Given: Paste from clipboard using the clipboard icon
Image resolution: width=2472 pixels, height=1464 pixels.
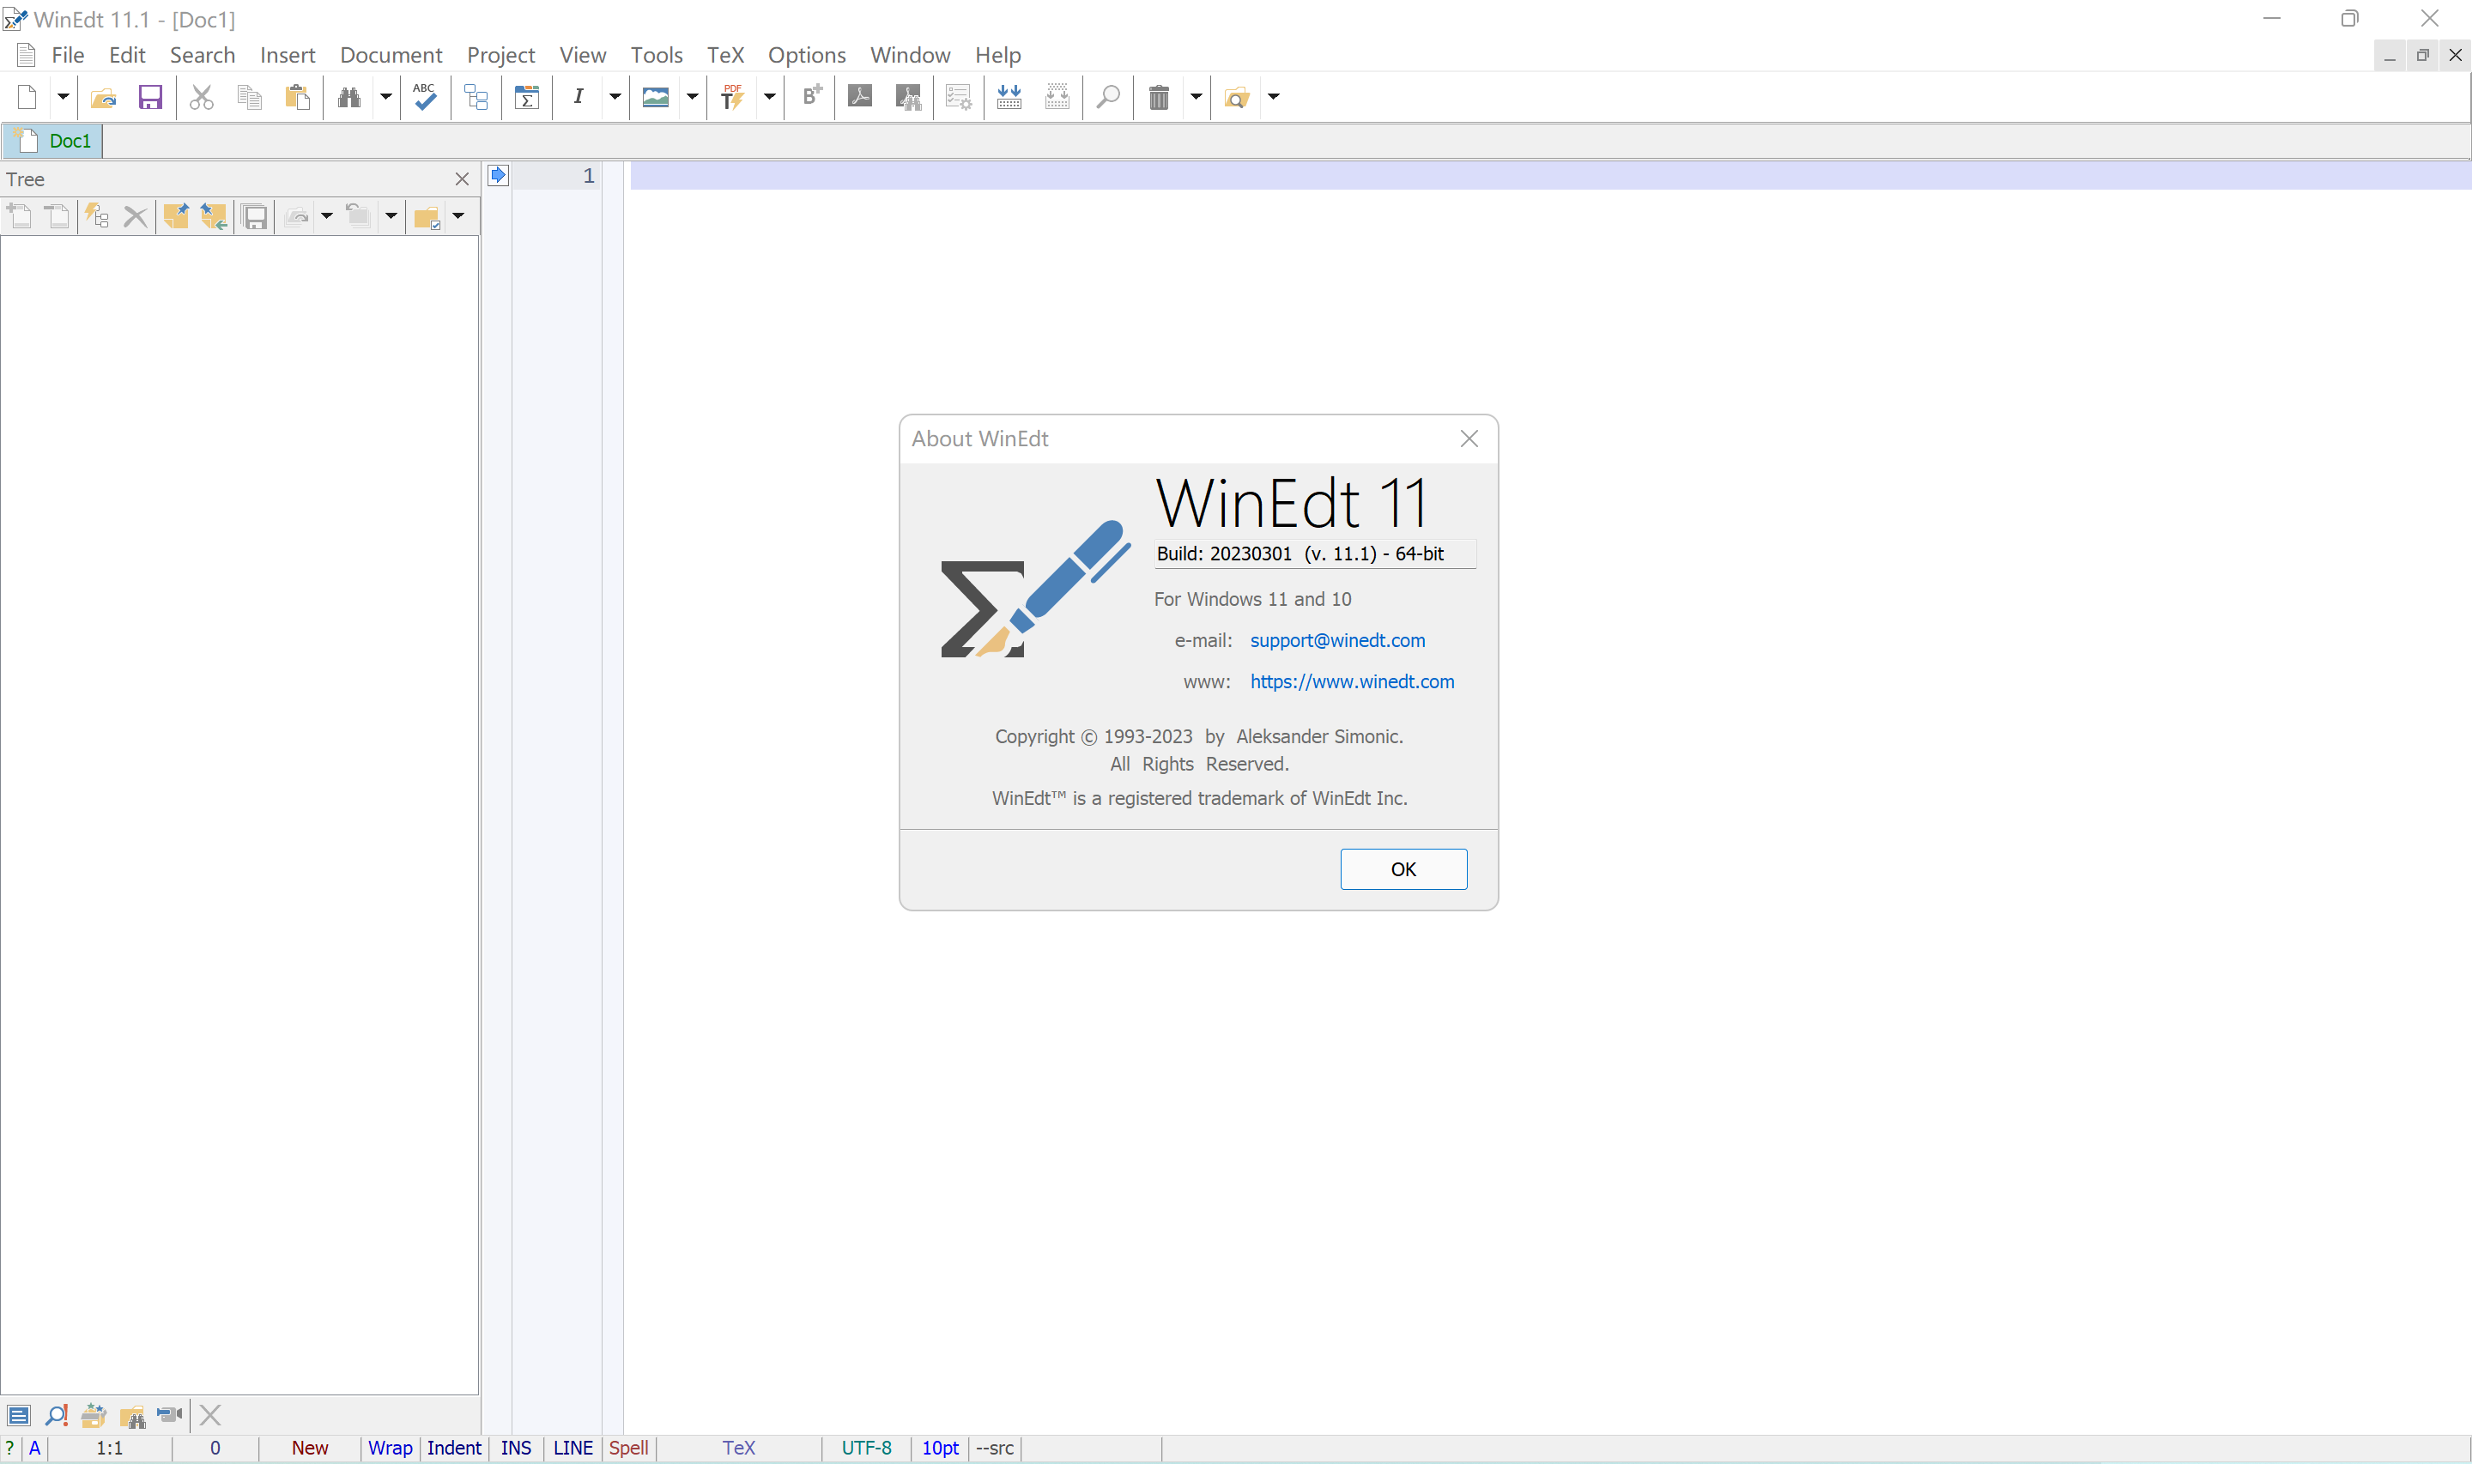Looking at the screenshot, I should click(297, 97).
